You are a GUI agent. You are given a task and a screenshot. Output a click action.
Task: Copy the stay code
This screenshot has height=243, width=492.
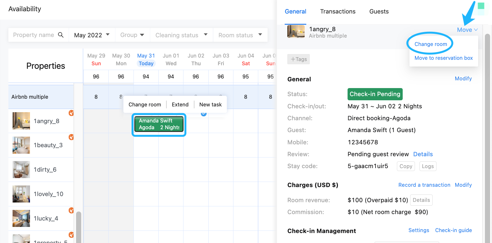click(x=406, y=166)
